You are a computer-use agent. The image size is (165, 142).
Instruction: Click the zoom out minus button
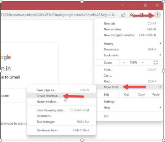124,62
